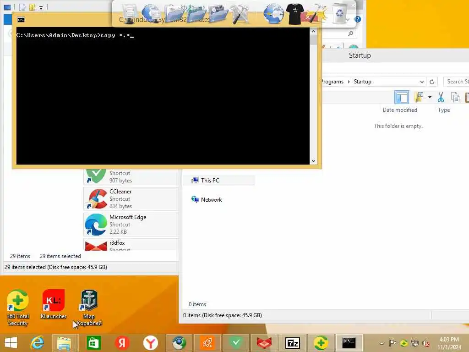Open the Windows Store taskbar icon
469x352 pixels.
coord(93,343)
